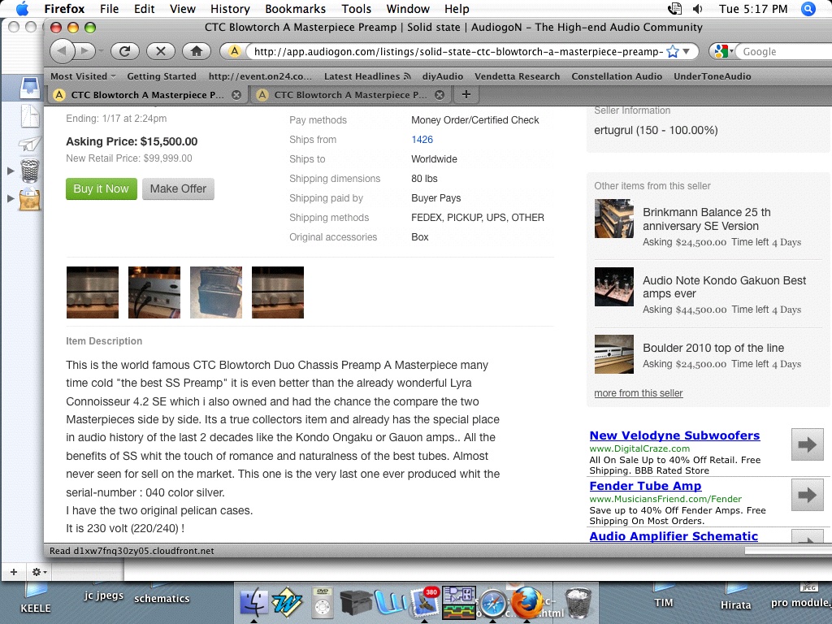This screenshot has height=624, width=832.
Task: Open the Google search engine selector
Action: 724,51
